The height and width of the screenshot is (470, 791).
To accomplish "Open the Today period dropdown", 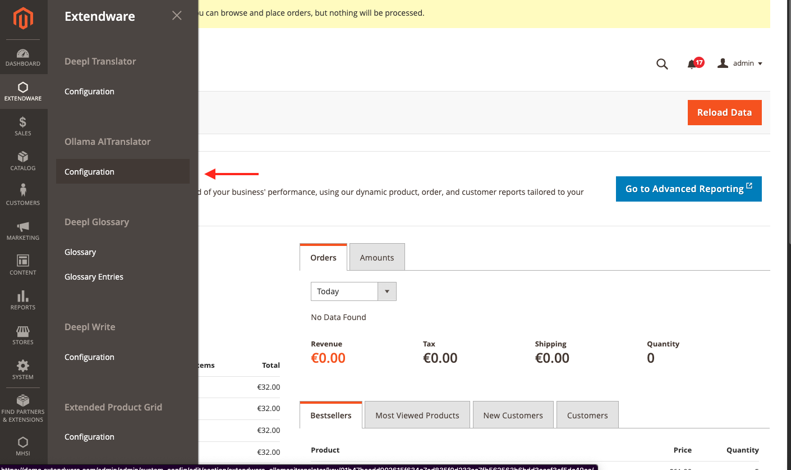I will [353, 291].
